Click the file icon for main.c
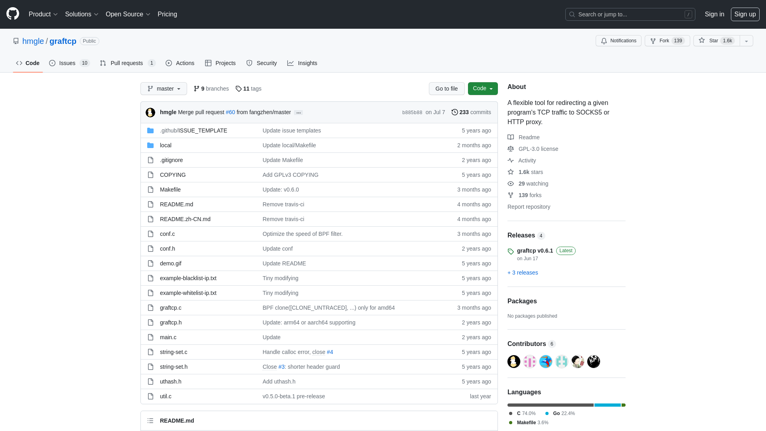Image resolution: width=766 pixels, height=431 pixels. tap(150, 337)
